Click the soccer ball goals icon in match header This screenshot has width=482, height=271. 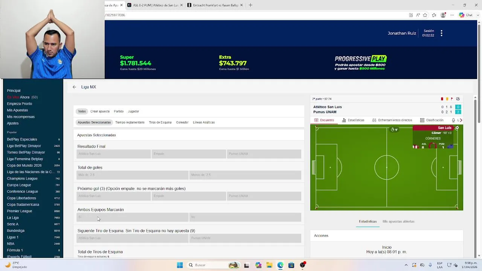[458, 99]
